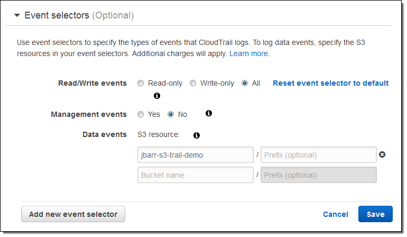Remove the jbarr-s3-trail-demo bucket row
The height and width of the screenshot is (237, 407).
point(382,154)
